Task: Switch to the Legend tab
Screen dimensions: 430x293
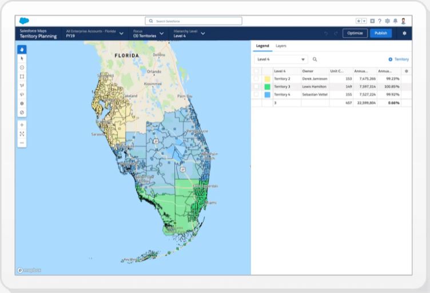Action: (262, 46)
